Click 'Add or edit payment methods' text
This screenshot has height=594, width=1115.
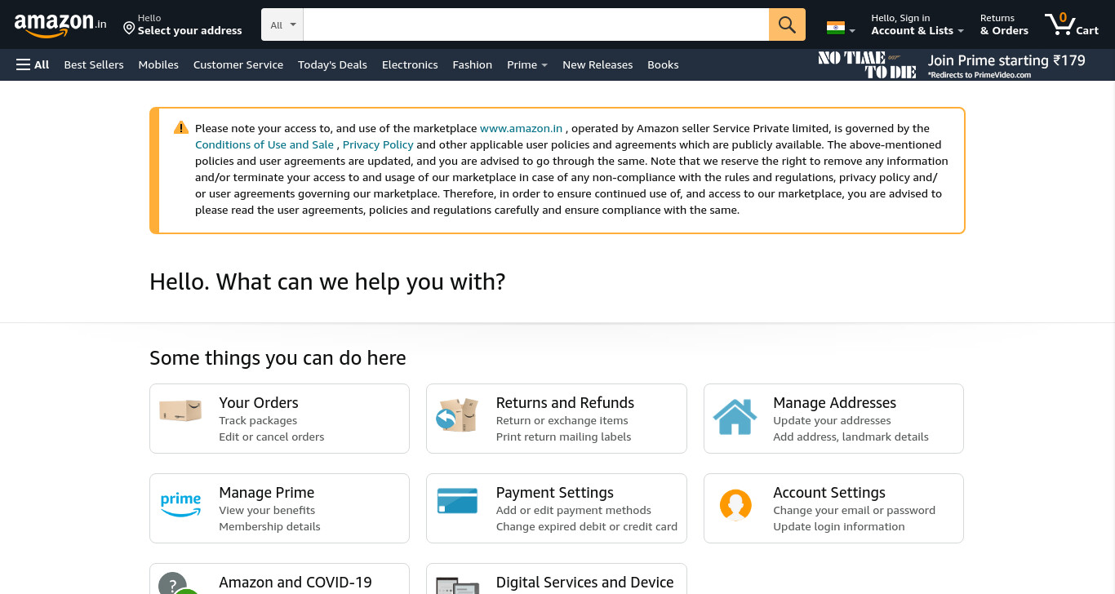574,510
